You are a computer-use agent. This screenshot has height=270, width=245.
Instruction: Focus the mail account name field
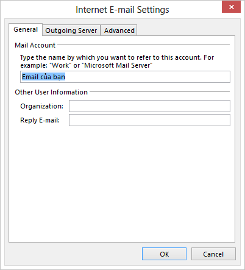125,77
